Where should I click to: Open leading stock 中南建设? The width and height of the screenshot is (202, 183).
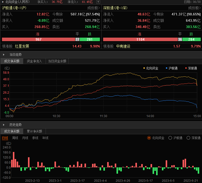(123, 46)
